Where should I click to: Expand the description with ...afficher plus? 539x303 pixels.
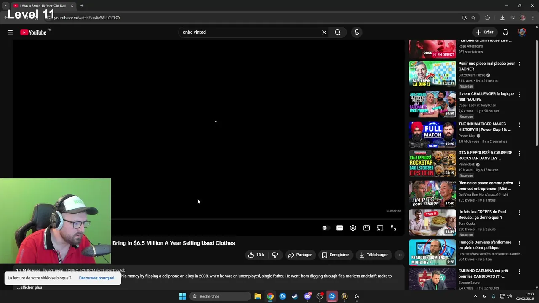pyautogui.click(x=29, y=287)
